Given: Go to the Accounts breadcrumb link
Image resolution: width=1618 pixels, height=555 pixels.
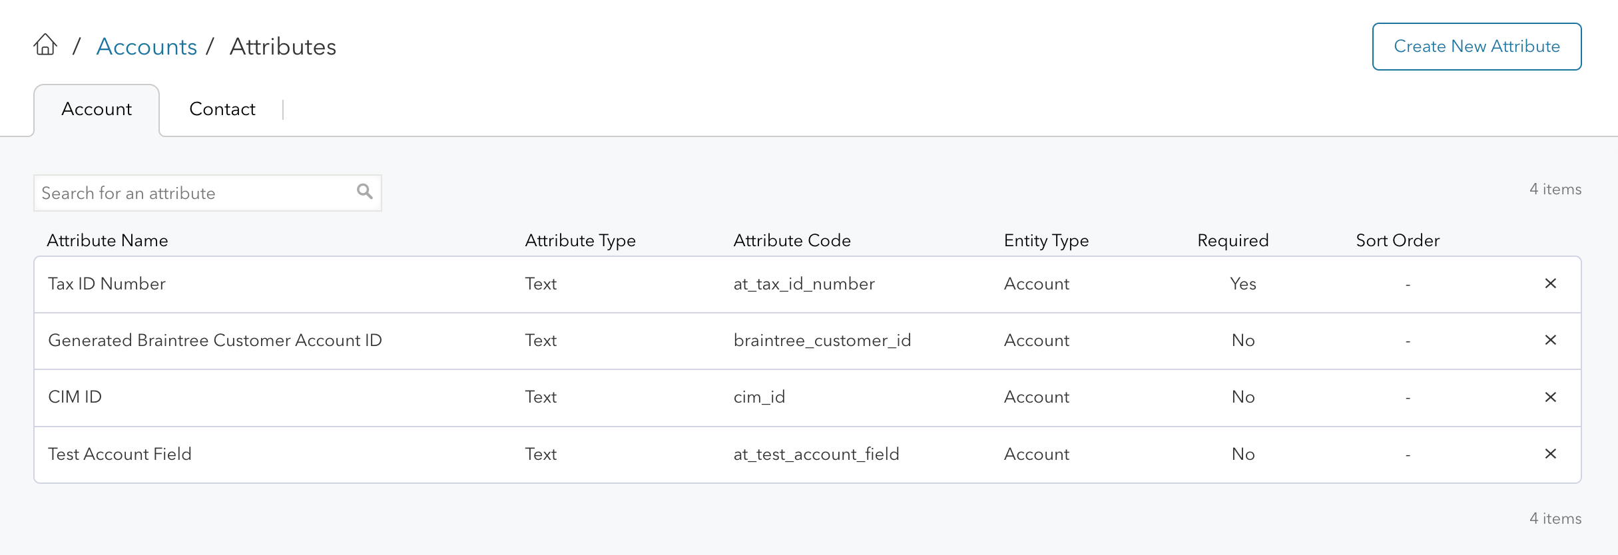Looking at the screenshot, I should (x=146, y=47).
